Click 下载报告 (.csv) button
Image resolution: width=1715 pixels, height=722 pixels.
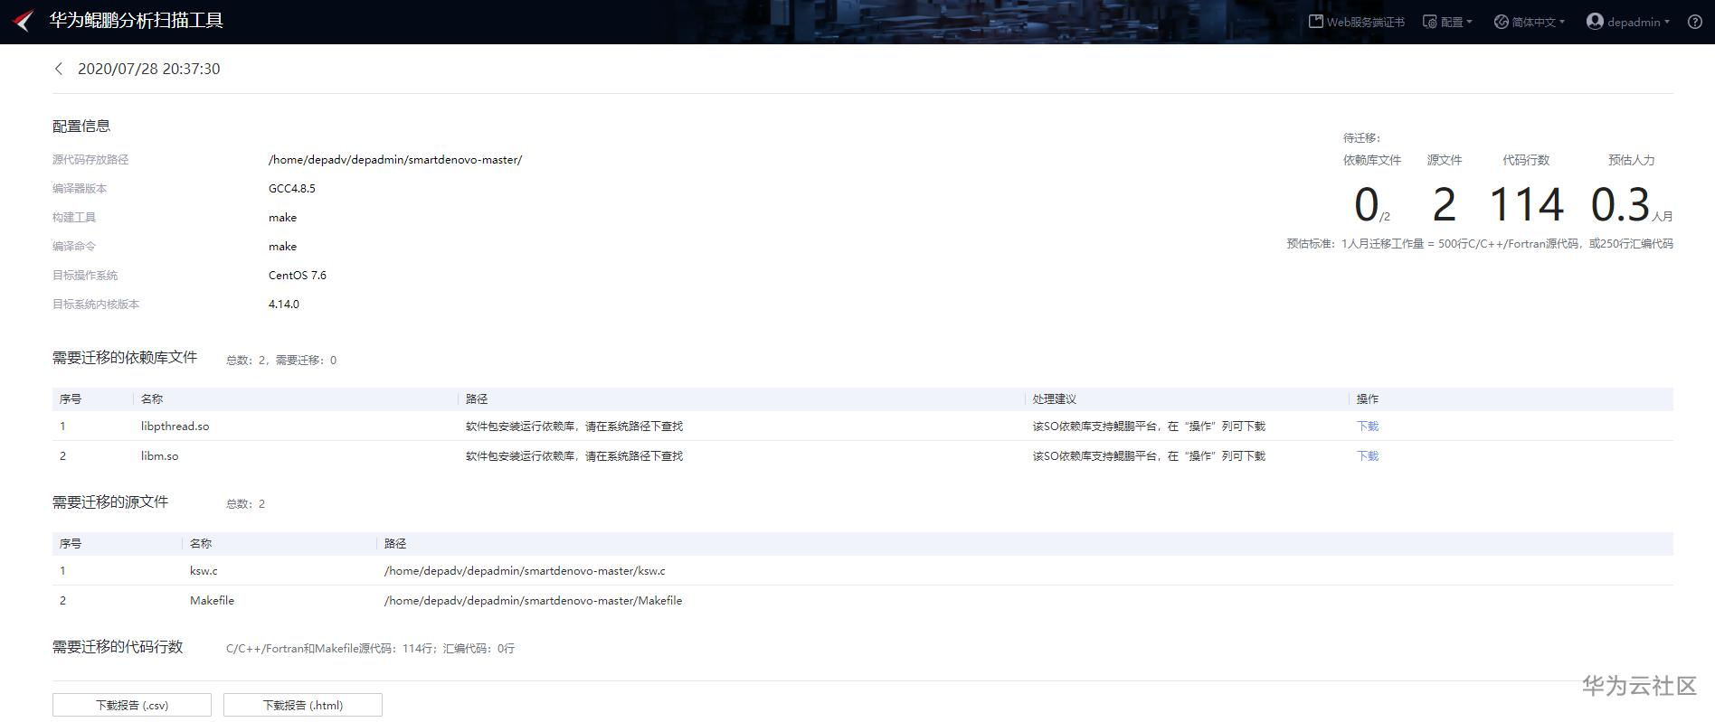pyautogui.click(x=132, y=705)
